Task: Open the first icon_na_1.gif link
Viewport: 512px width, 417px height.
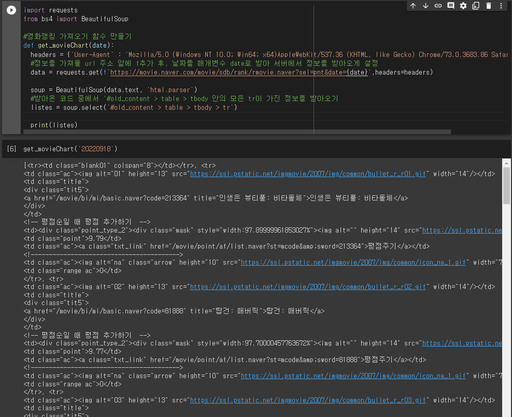Action: pos(353,262)
